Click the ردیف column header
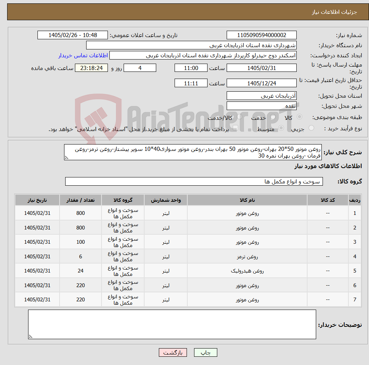This screenshot has width=369, height=365. coord(355,200)
